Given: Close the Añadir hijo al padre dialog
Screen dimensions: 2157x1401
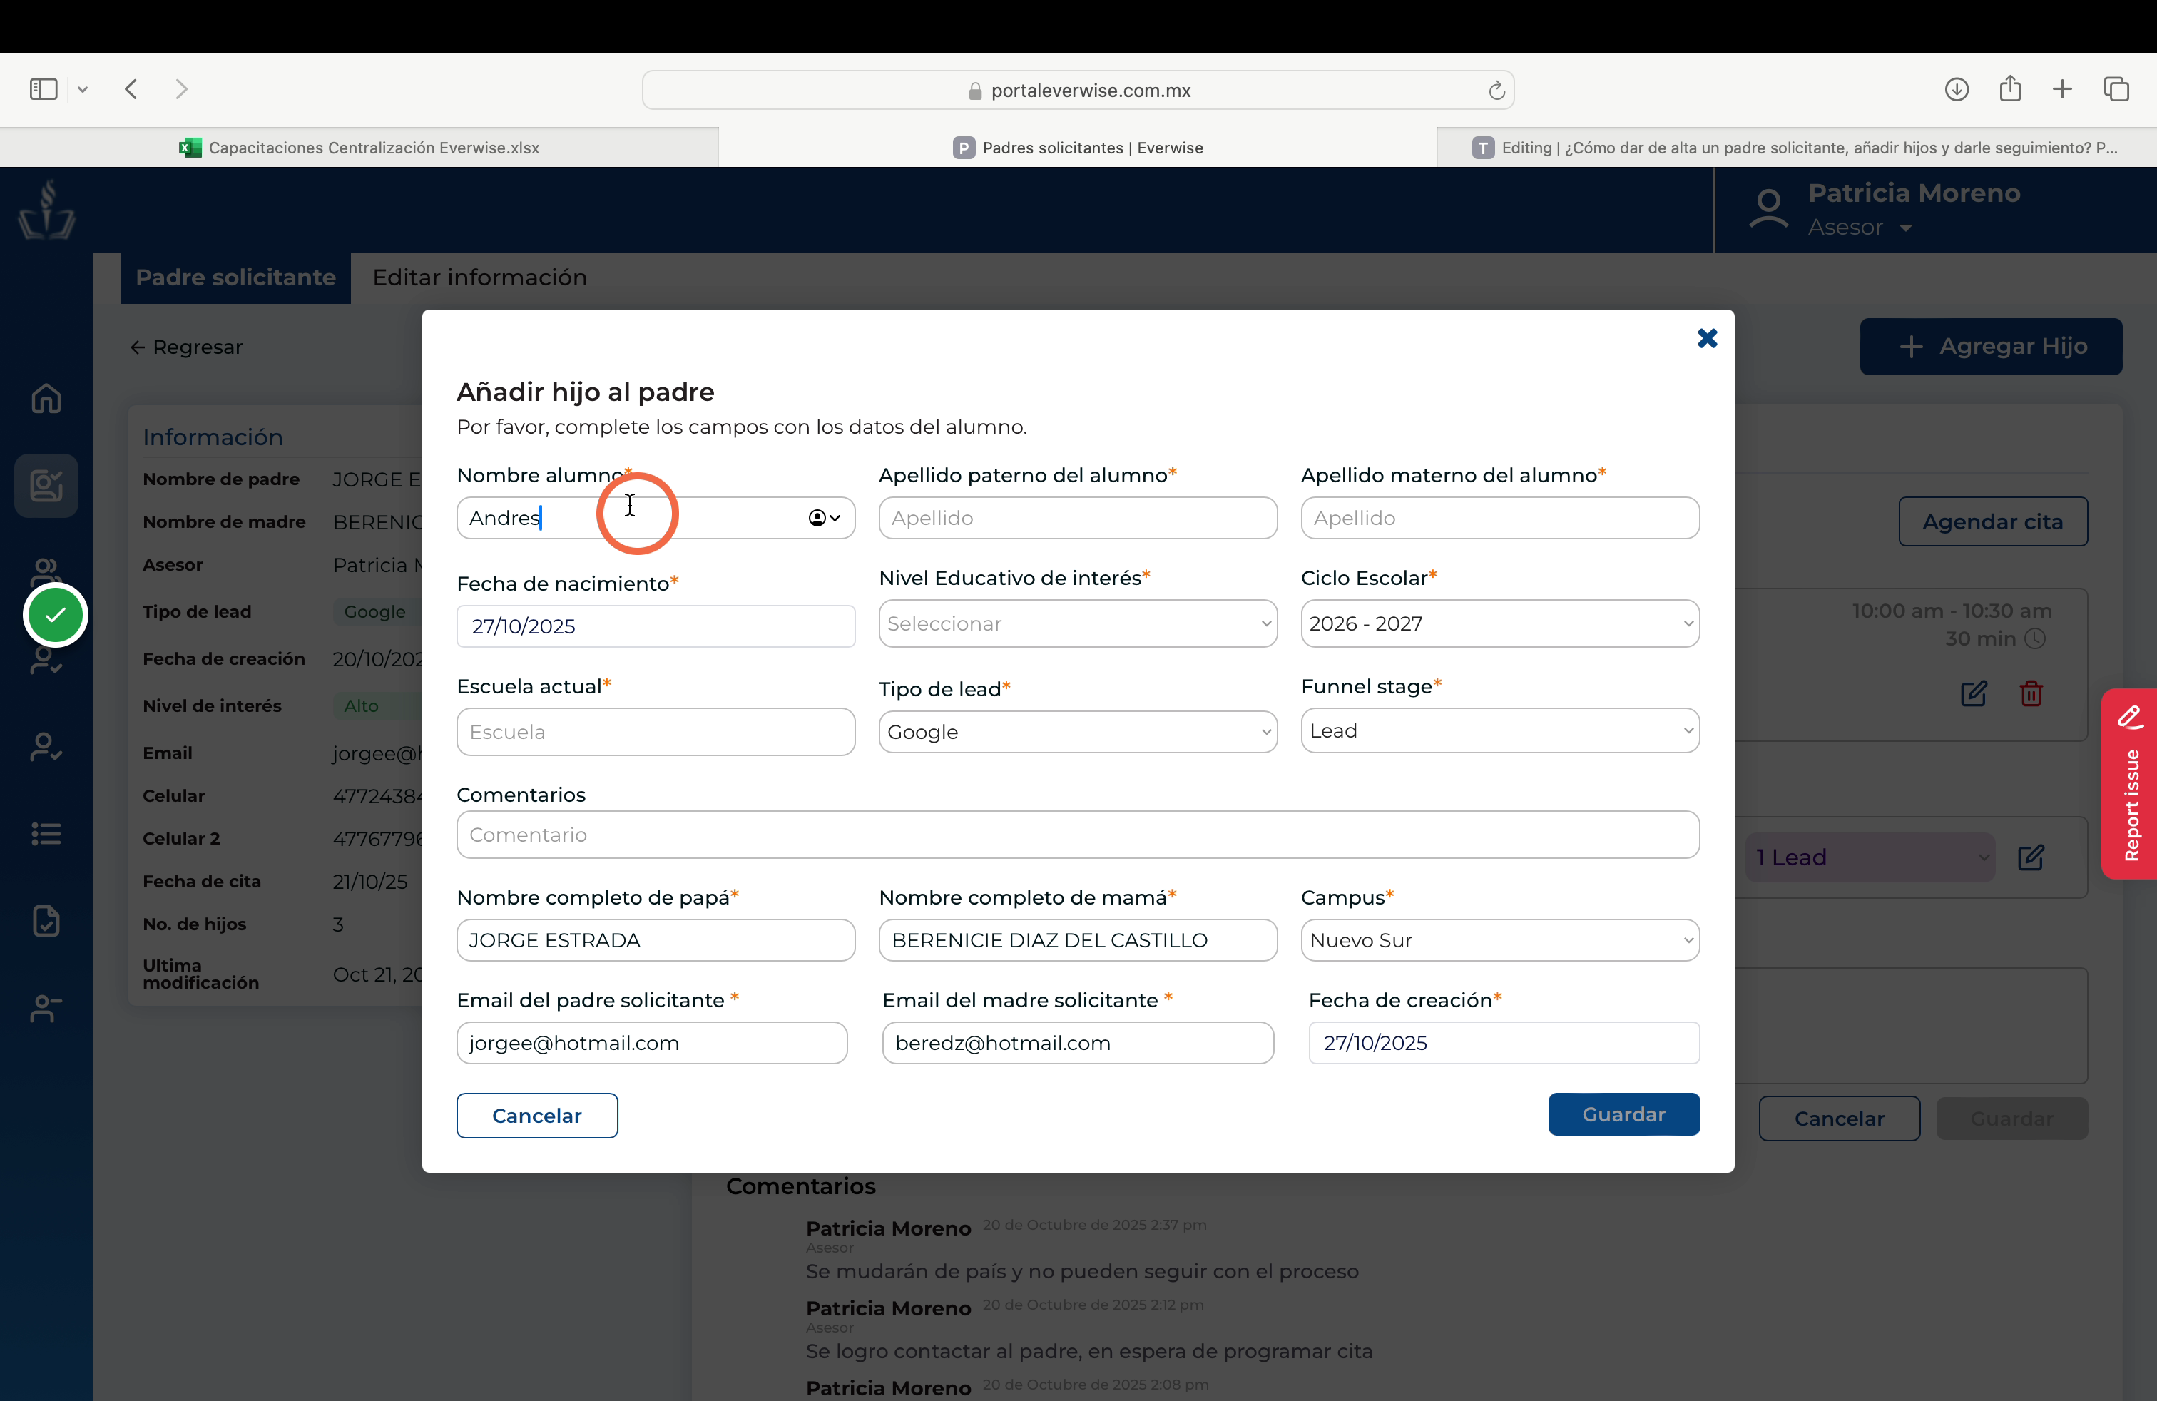Looking at the screenshot, I should pyautogui.click(x=1707, y=338).
